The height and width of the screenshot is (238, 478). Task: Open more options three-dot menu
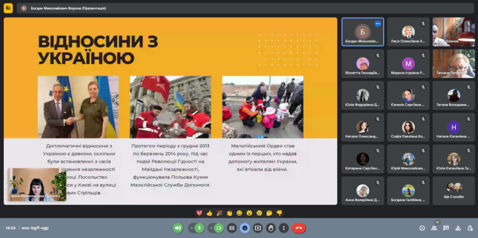tap(283, 228)
